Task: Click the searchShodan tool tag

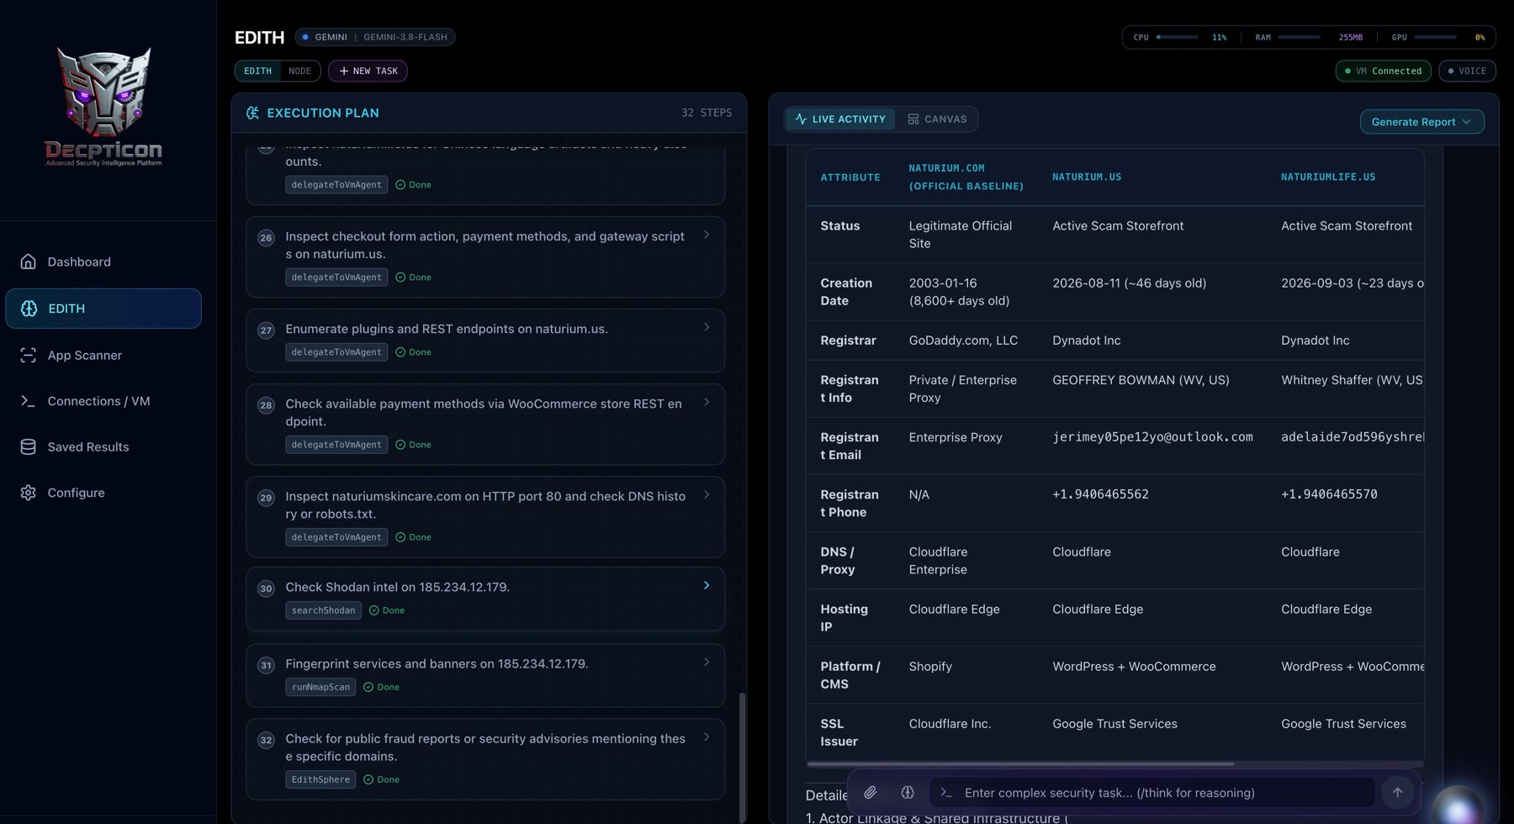Action: (x=323, y=610)
